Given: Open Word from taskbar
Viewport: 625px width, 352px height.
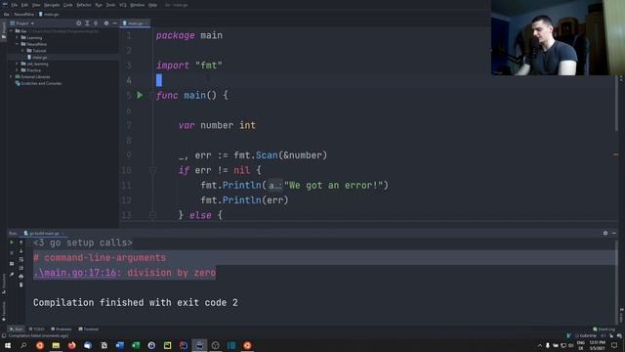Looking at the screenshot, I should coord(119,345).
